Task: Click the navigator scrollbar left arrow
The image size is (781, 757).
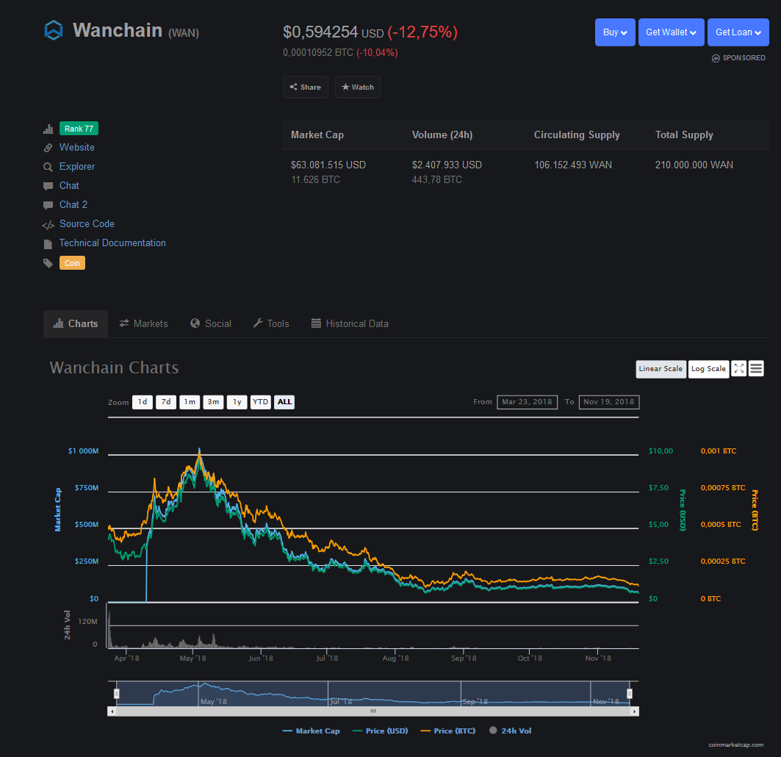Action: (112, 711)
